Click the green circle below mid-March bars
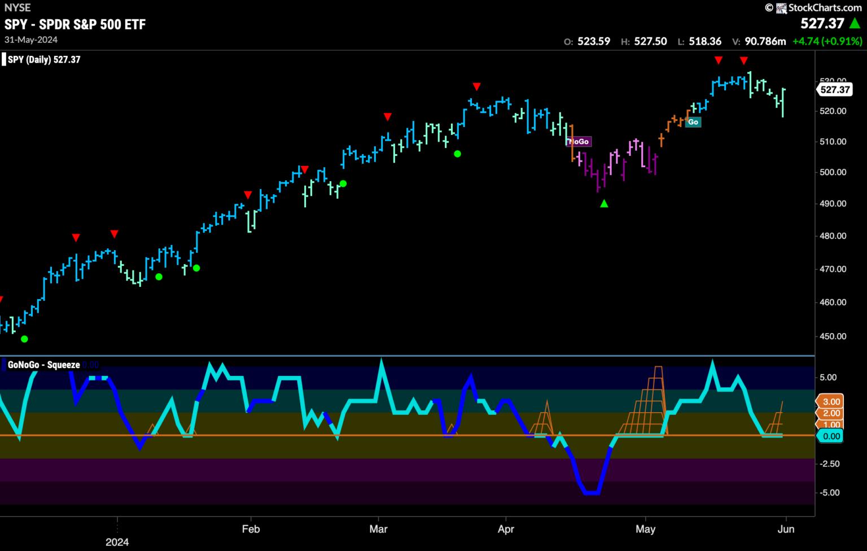This screenshot has height=551, width=867. pyautogui.click(x=457, y=154)
